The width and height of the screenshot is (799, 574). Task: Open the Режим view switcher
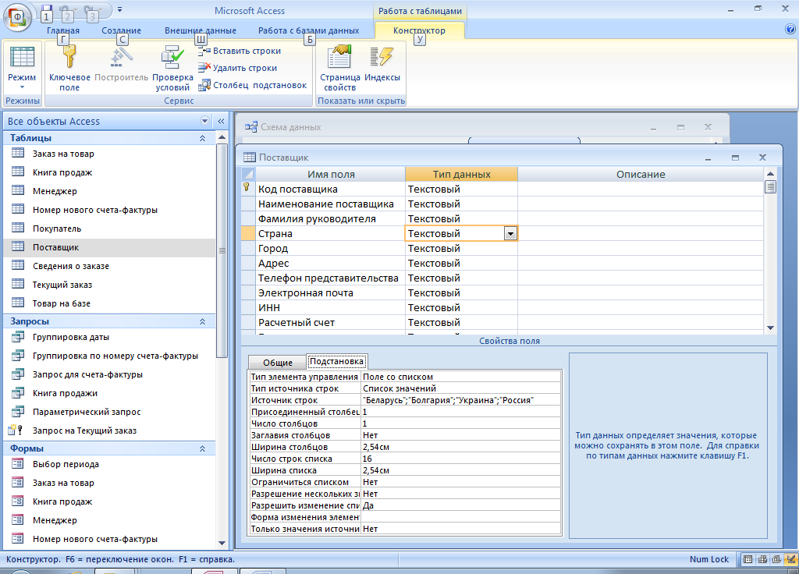coord(22,69)
